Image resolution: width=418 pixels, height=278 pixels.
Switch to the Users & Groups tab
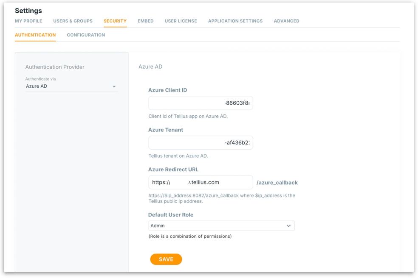(x=73, y=21)
